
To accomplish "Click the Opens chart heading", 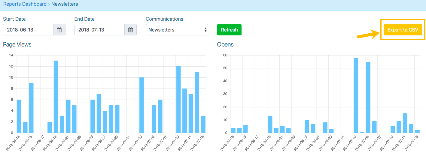I will pos(225,44).
